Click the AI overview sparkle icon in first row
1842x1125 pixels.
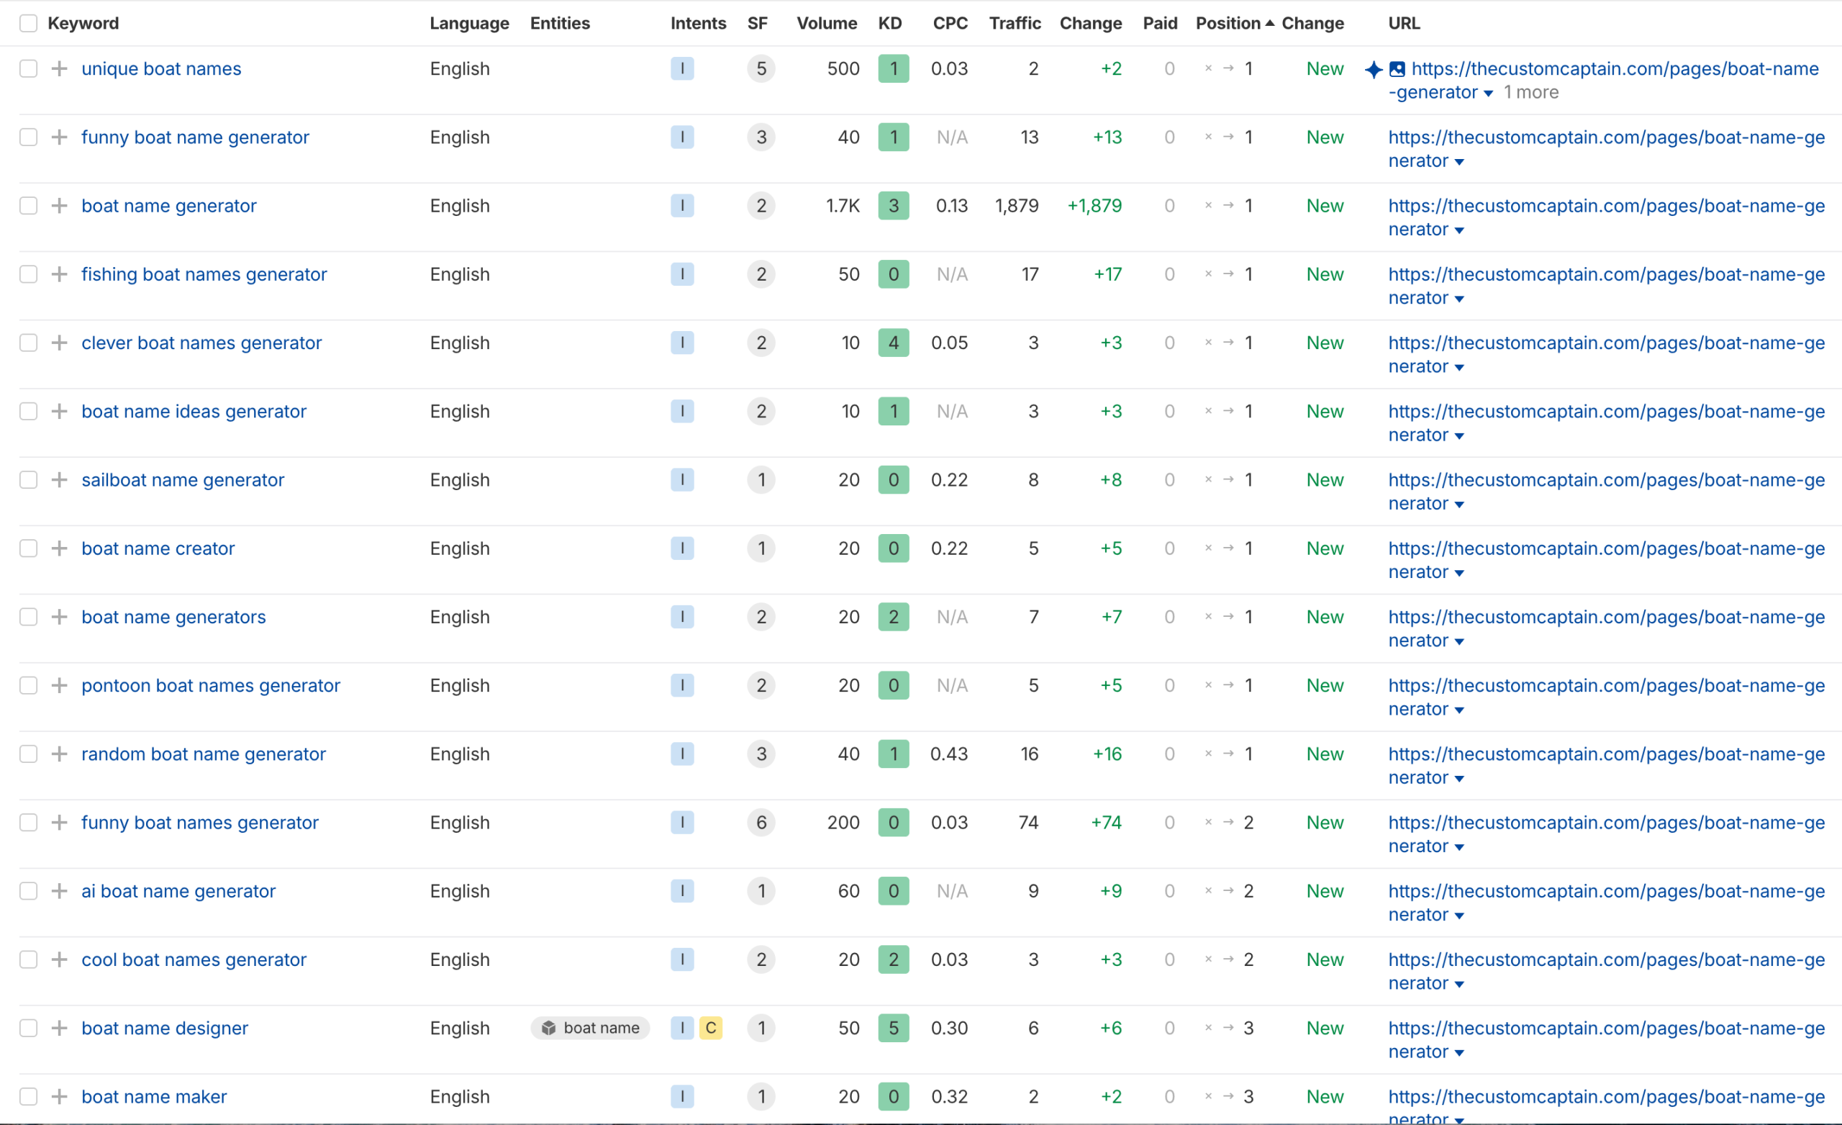1374,70
